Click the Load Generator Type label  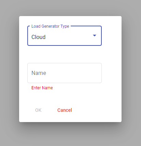[50, 26]
